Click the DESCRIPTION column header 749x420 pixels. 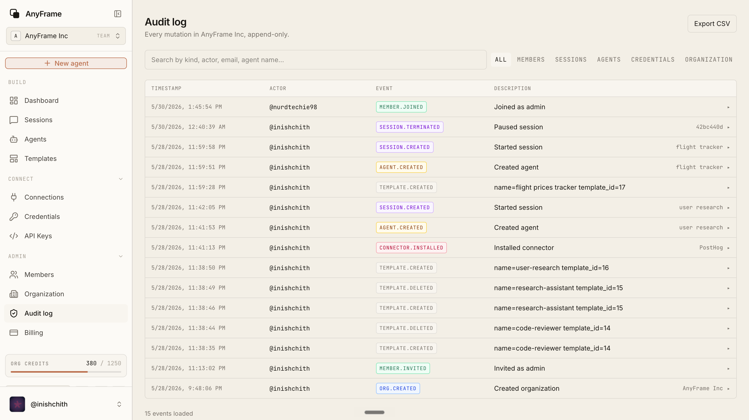click(512, 88)
